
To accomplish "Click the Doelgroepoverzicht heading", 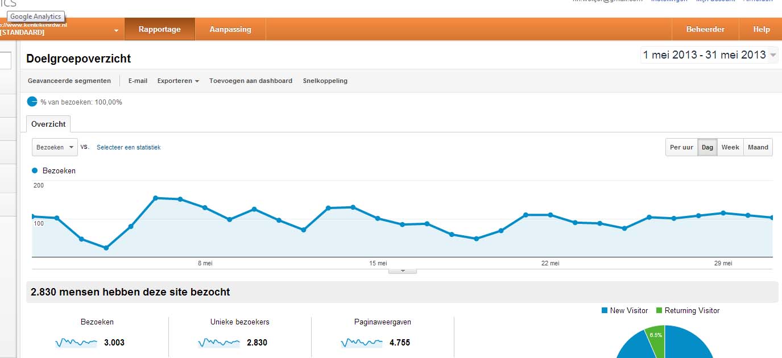I will [x=78, y=59].
